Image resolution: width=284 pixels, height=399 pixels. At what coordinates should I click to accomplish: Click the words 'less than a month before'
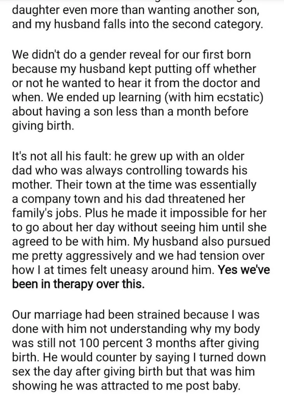click(182, 112)
